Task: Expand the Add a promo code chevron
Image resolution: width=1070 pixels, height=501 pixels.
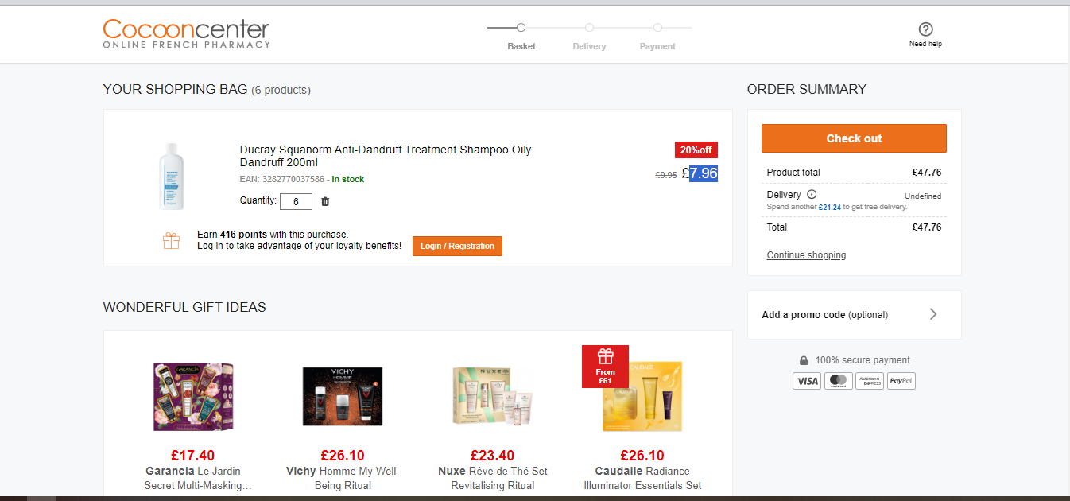Action: (x=933, y=314)
